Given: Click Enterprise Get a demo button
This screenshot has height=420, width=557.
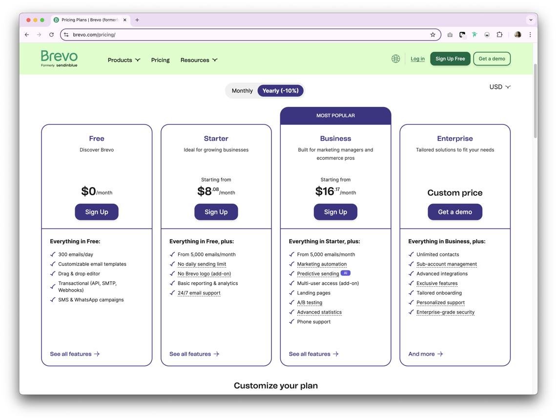Looking at the screenshot, I should coord(454,212).
